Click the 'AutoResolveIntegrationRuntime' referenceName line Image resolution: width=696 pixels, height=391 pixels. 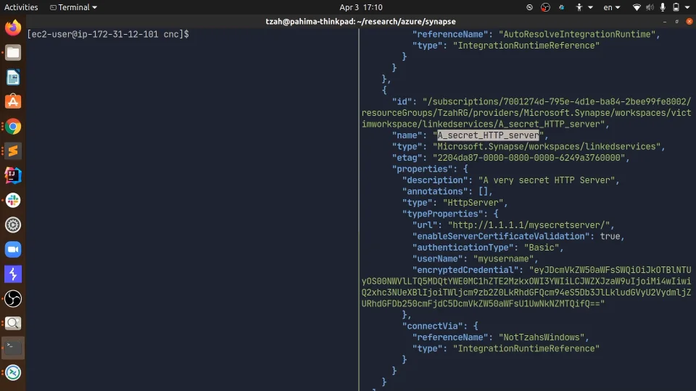click(536, 34)
